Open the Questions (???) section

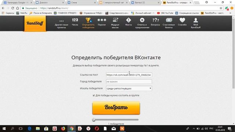tap(155, 22)
